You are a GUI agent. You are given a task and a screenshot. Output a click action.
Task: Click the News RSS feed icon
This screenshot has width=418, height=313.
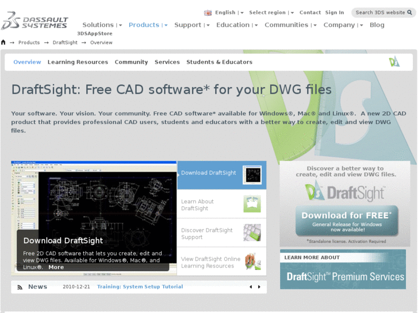[x=20, y=287]
